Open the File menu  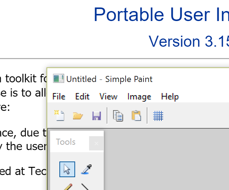click(59, 97)
